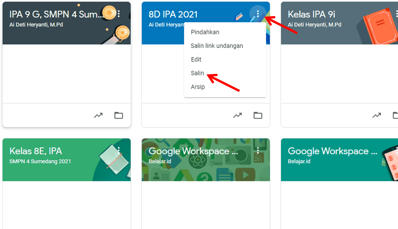Click Ai Deti Heryanti, M.Pd under Kelas IPA 9i
The height and width of the screenshot is (229, 398).
(x=315, y=25)
